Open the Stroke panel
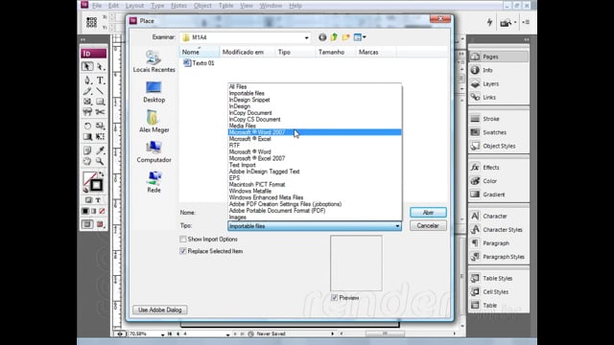 click(x=499, y=119)
